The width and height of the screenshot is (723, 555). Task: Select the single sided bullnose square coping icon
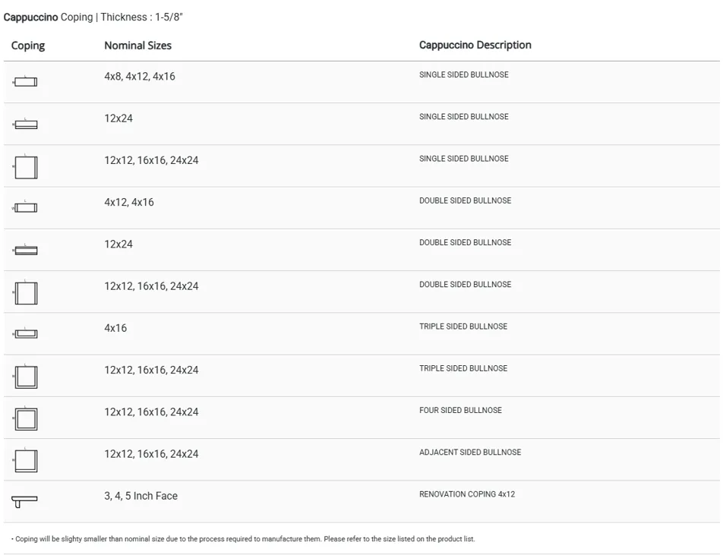(25, 167)
